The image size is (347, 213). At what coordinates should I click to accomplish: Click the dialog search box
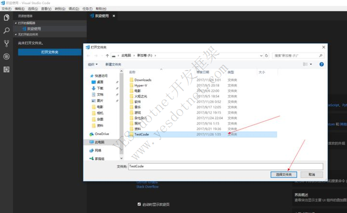pyautogui.click(x=298, y=56)
